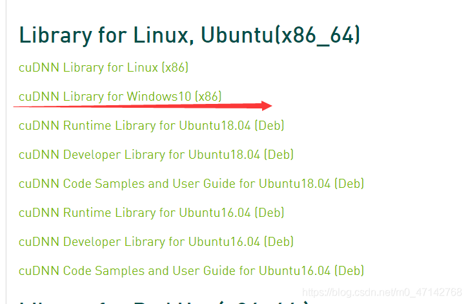This screenshot has width=468, height=304.
Task: Click the "Library for Linux, Ubuntu(x86_64)" heading
Action: pos(189,35)
